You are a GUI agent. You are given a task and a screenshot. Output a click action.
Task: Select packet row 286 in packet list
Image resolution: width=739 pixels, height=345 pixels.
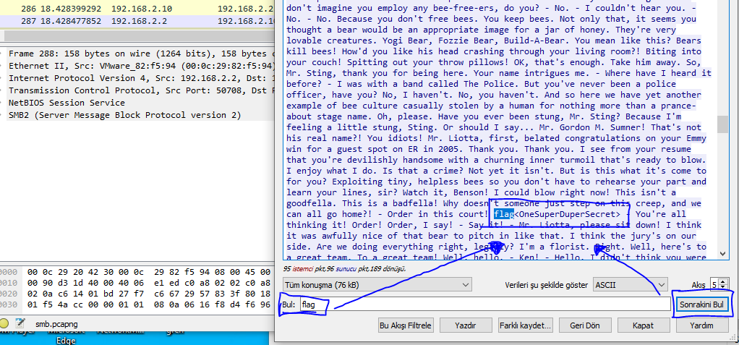(x=137, y=9)
